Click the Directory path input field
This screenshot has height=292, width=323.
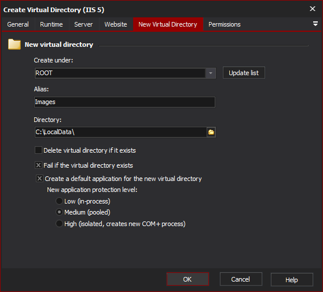pos(120,132)
